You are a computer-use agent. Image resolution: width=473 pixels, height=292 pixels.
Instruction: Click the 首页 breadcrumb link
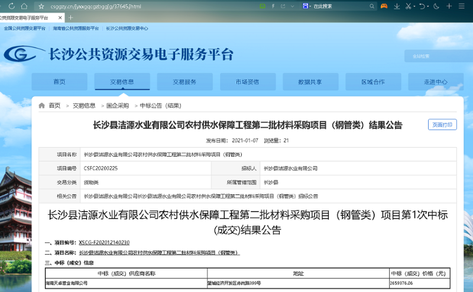tap(54, 105)
